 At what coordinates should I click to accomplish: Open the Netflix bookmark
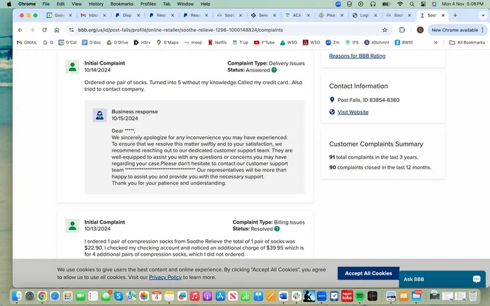pyautogui.click(x=216, y=42)
